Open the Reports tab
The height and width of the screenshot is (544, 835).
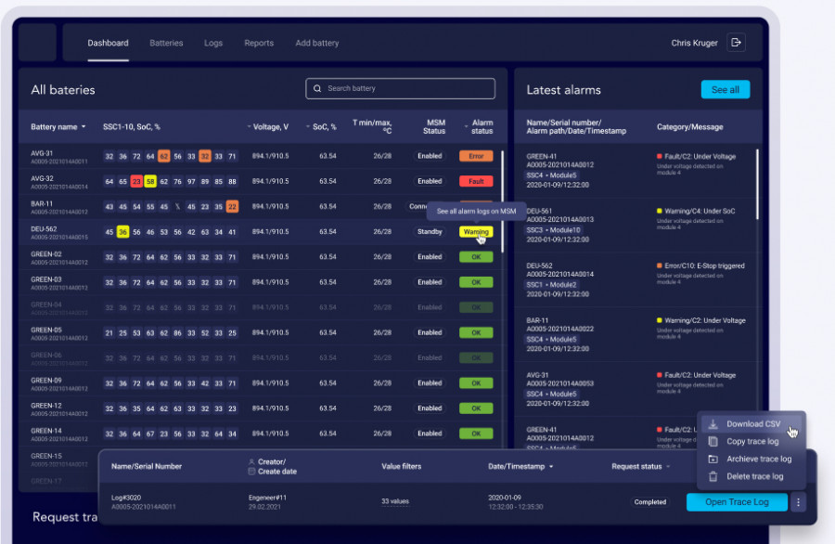(x=259, y=43)
